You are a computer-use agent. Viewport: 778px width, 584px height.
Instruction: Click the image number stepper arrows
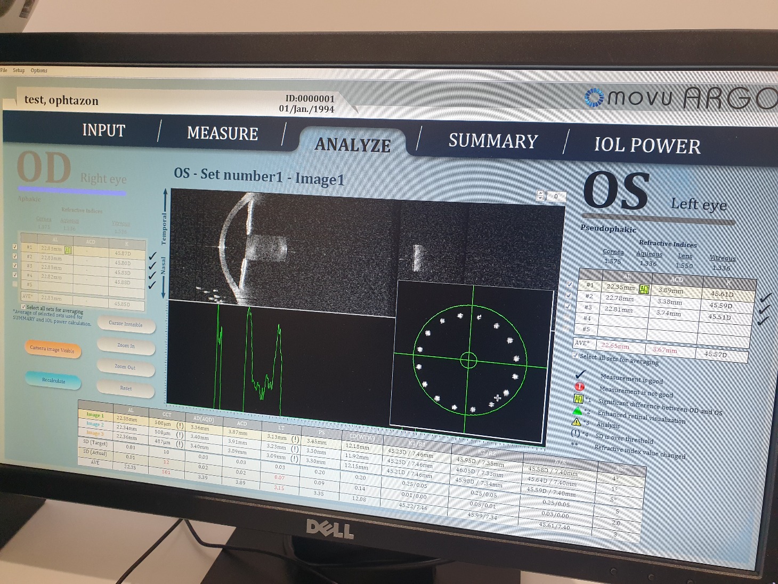(x=540, y=196)
